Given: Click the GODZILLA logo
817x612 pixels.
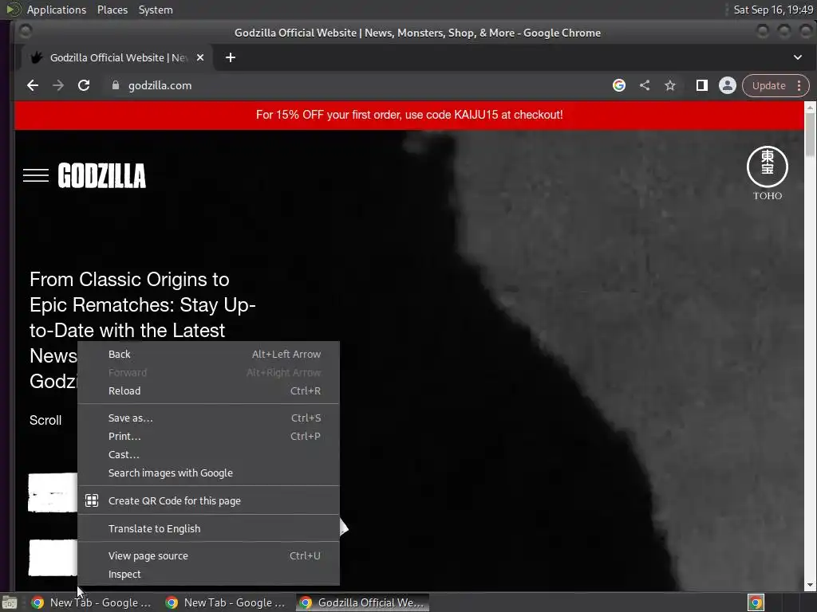Looking at the screenshot, I should [101, 175].
